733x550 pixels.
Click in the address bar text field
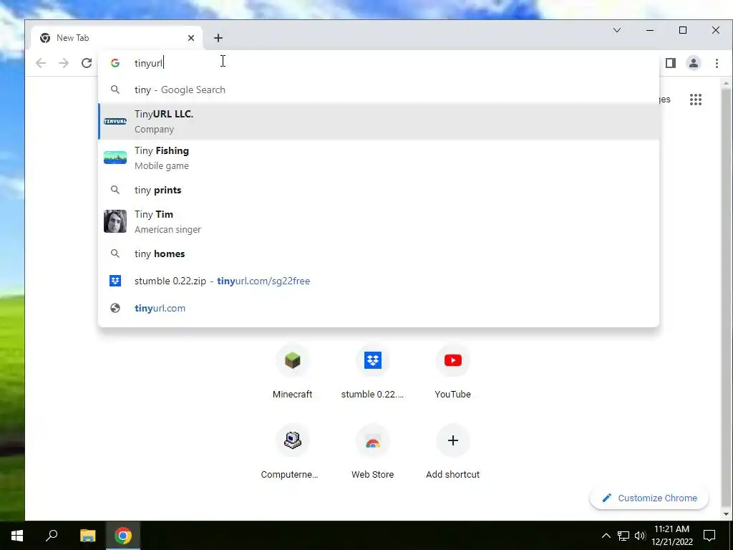tap(379, 63)
